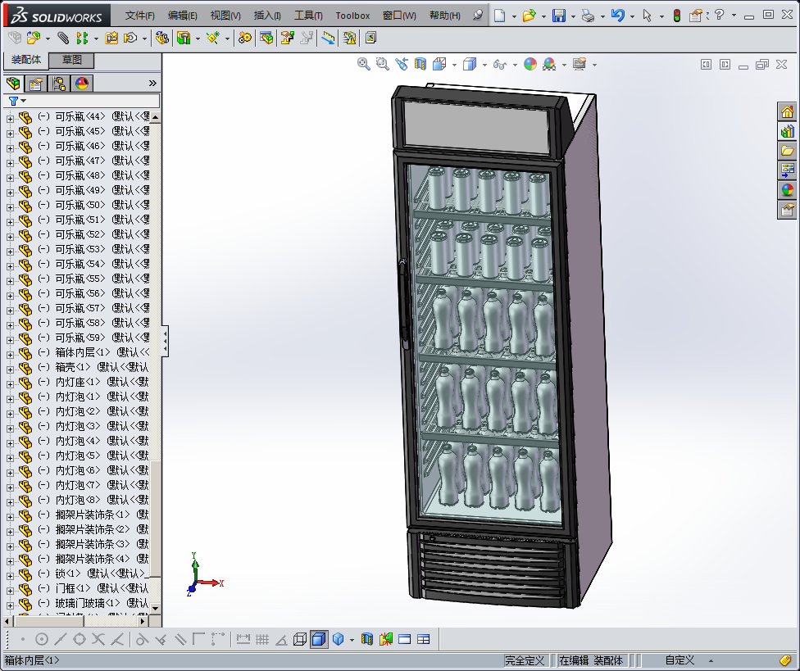
Task: Click the PropertyManager tab icon
Action: point(36,83)
